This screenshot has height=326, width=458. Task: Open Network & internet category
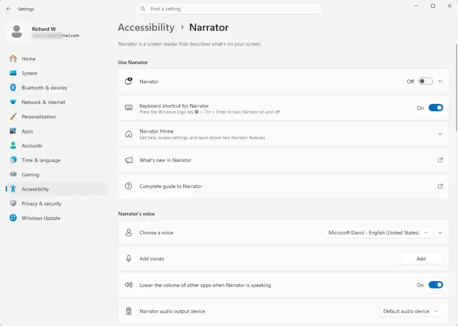43,102
